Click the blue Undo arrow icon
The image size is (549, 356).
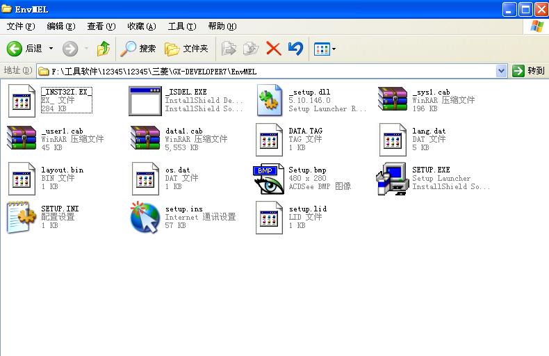click(x=295, y=49)
